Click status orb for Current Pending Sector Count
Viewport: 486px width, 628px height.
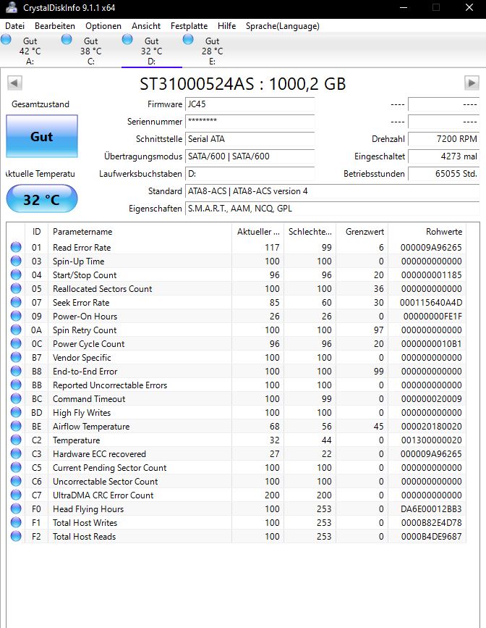tap(16, 468)
